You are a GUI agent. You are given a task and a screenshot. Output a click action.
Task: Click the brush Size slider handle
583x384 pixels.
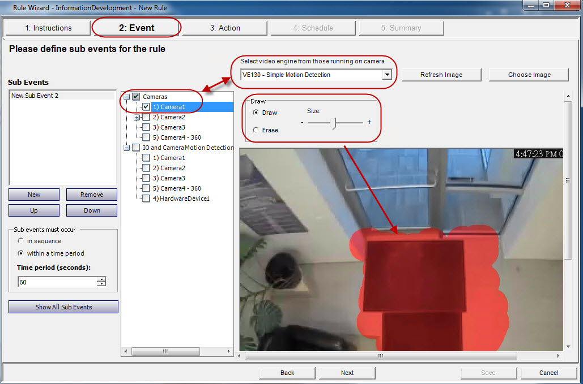pos(334,123)
